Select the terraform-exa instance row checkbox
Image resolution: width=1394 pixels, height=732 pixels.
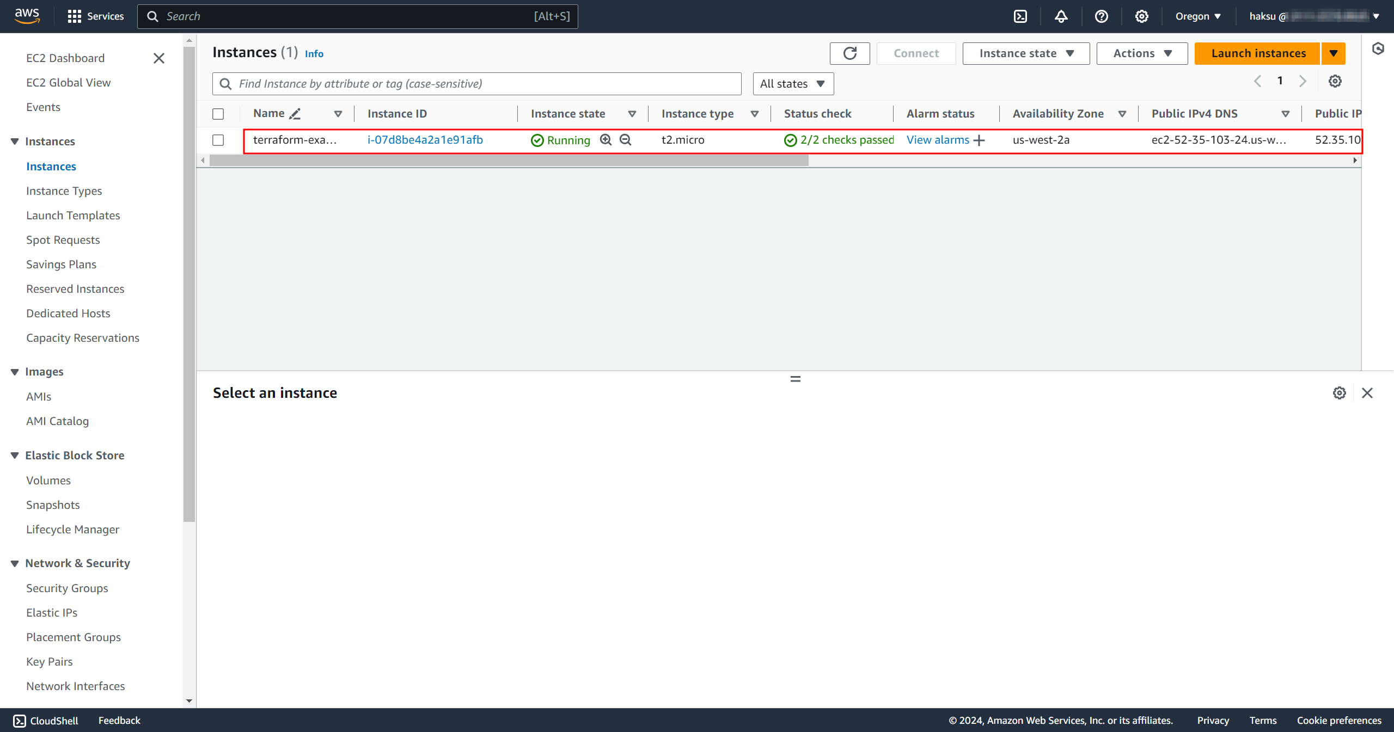click(218, 140)
